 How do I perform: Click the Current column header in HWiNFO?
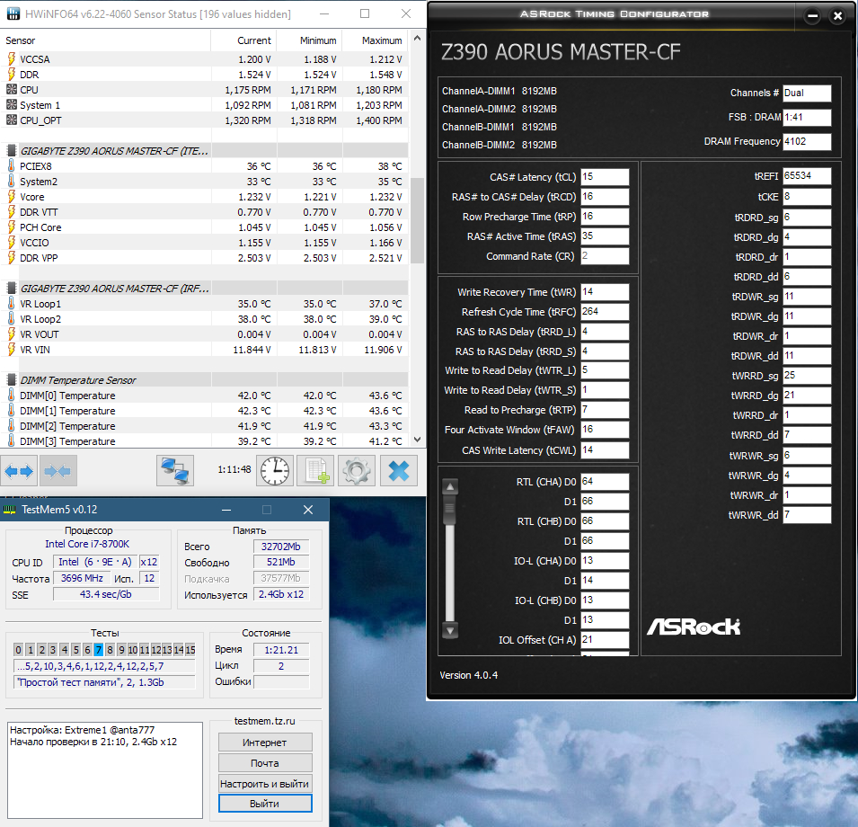(x=243, y=40)
